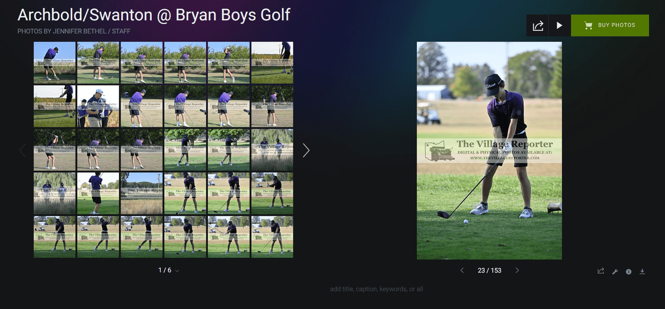Go to next thumbnail page arrow

(306, 150)
